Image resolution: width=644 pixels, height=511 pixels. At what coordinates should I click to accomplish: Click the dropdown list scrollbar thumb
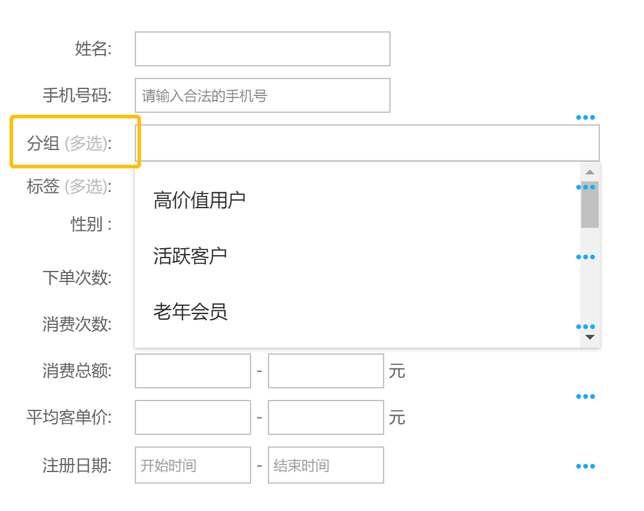pyautogui.click(x=590, y=205)
